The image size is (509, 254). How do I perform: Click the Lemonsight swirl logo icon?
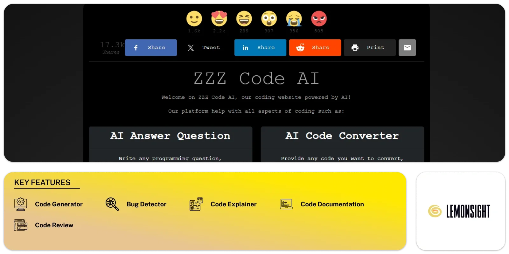tap(435, 211)
